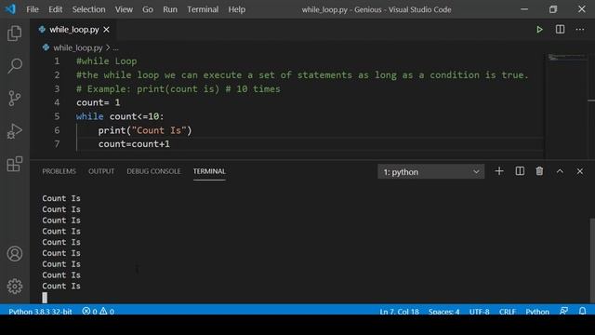
Task: Click line number 5 in gutter
Action: click(57, 116)
